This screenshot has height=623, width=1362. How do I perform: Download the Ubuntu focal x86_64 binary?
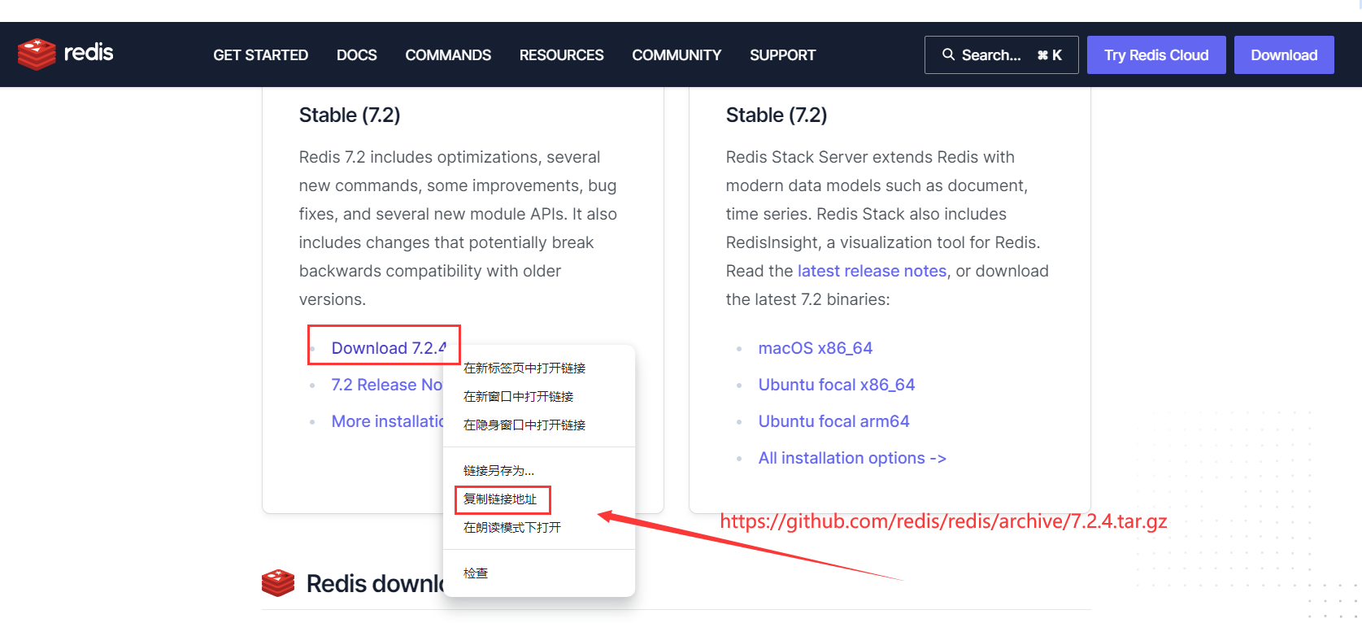point(837,385)
